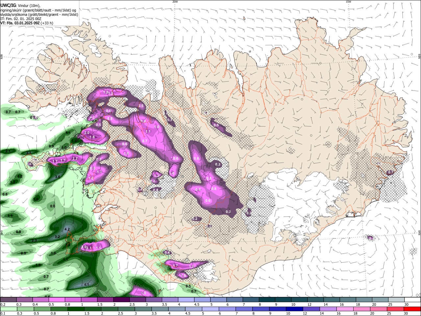This screenshot has height=316, width=421.
Task: Pick pale green swatch between 0.1 and 0.3, lower legend
Action: (x=8, y=309)
